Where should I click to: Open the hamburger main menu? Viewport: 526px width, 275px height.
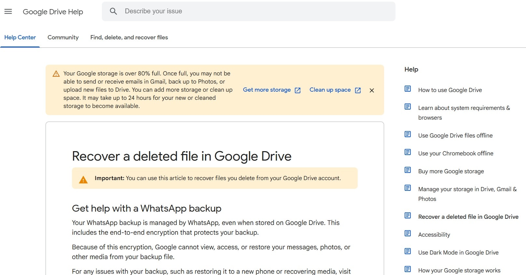[8, 11]
